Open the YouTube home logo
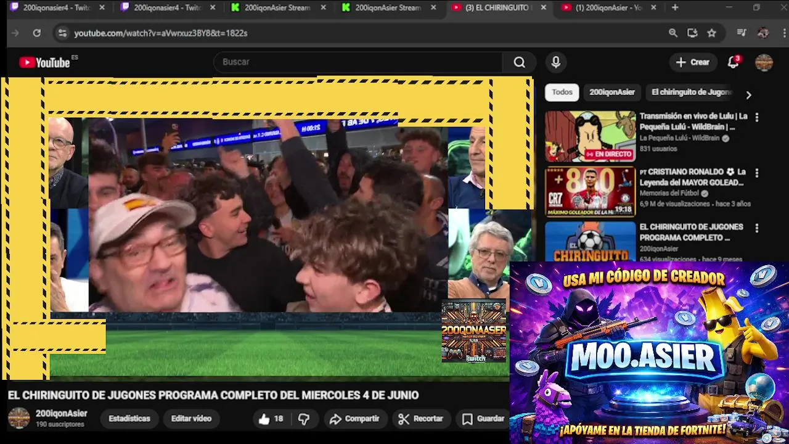The width and height of the screenshot is (789, 444). 44,62
